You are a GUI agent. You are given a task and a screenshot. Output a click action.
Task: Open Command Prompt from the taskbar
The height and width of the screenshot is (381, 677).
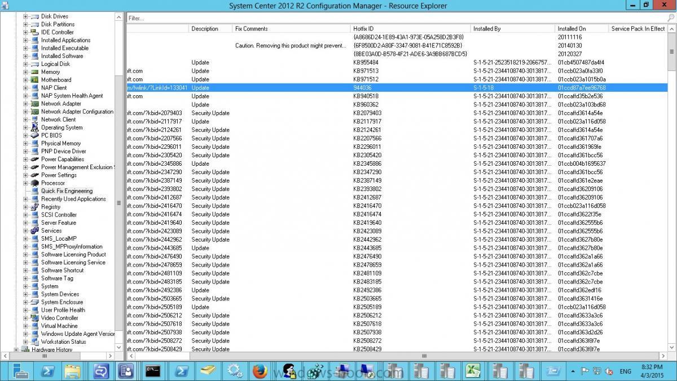(x=153, y=371)
